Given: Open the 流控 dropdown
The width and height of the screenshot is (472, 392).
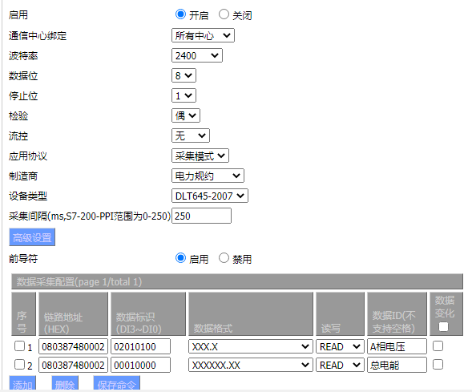Looking at the screenshot, I should 191,135.
